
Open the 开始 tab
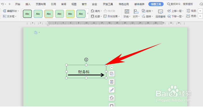(x=18, y=4)
